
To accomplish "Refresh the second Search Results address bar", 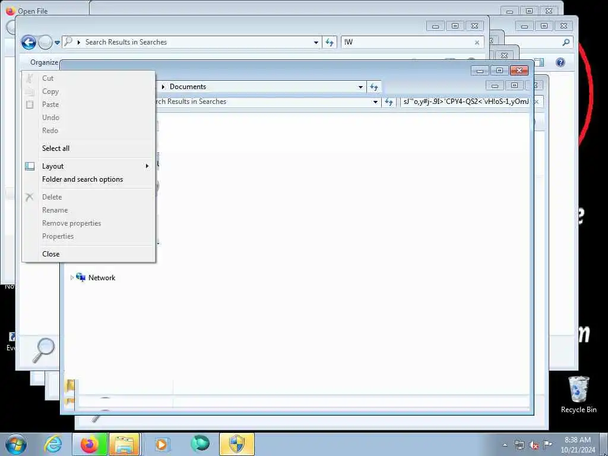I will pos(388,102).
